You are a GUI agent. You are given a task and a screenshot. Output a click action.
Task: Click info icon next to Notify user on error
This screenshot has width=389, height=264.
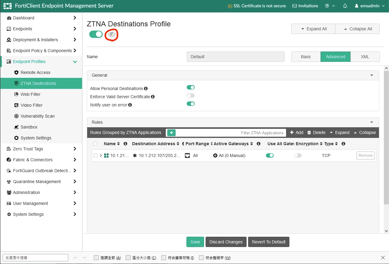point(130,105)
